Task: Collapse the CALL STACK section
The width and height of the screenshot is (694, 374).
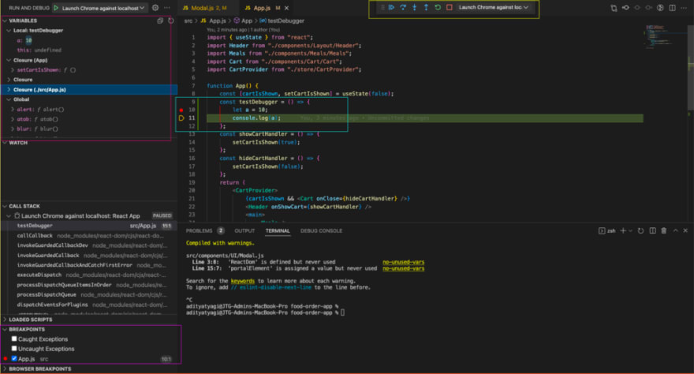Action: (x=5, y=206)
